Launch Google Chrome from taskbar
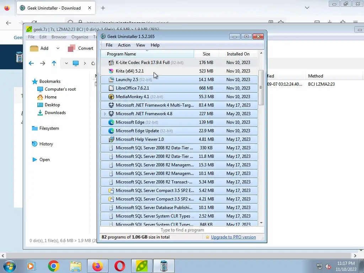 pos(53,266)
